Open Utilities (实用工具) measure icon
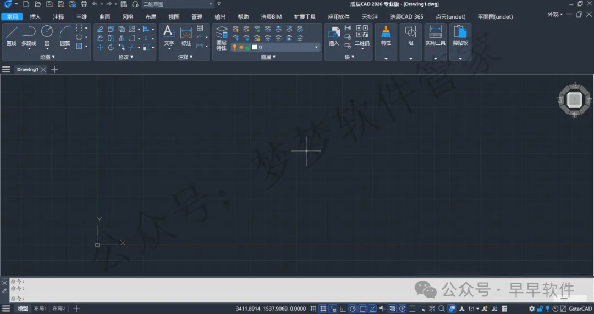 (x=435, y=32)
